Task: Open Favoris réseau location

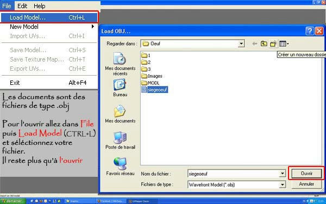Action: coord(120,166)
